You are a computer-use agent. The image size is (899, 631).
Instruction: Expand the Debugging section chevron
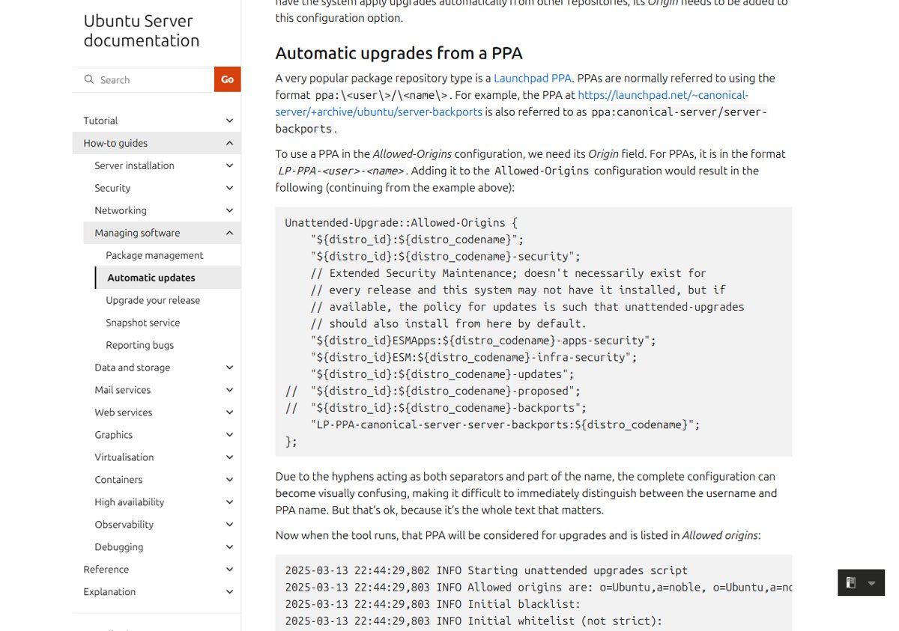click(x=229, y=547)
